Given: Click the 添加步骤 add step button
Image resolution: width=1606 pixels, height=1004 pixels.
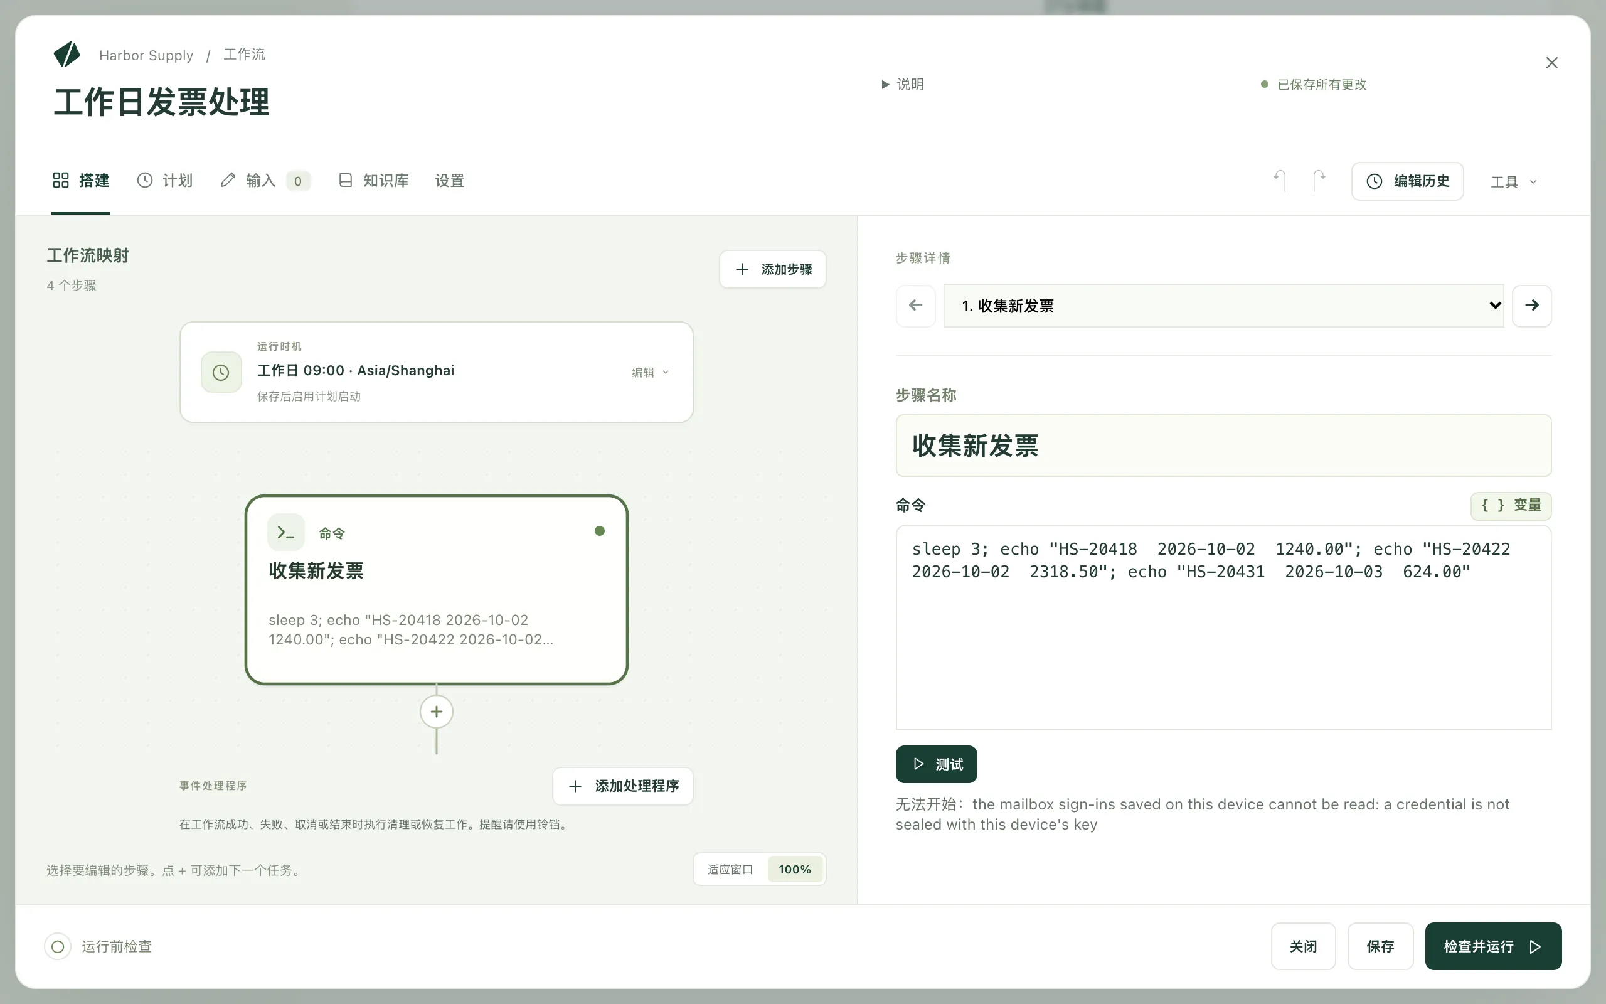Looking at the screenshot, I should (x=772, y=269).
